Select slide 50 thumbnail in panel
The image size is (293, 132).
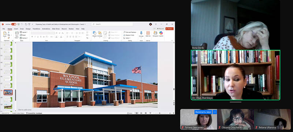tap(8, 106)
